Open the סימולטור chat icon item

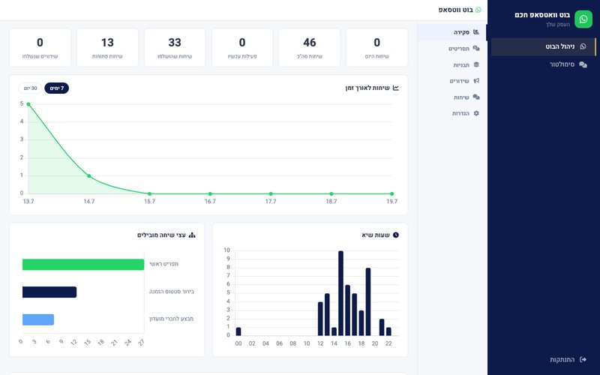[x=568, y=64]
